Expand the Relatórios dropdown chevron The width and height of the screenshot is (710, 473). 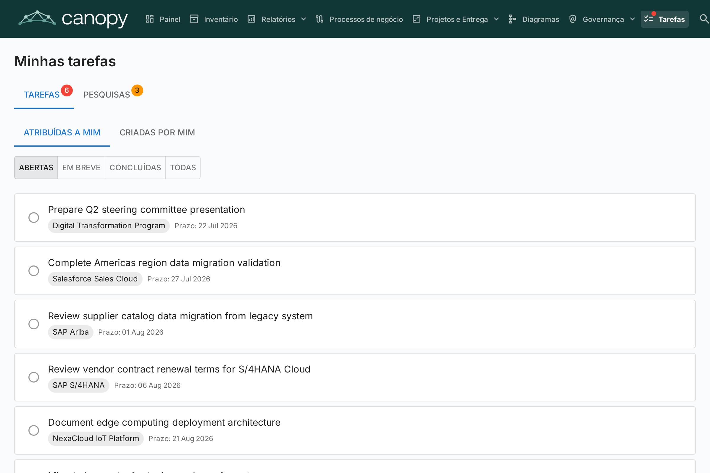click(x=304, y=19)
